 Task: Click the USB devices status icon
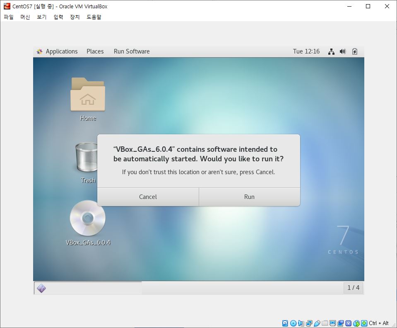pyautogui.click(x=317, y=323)
